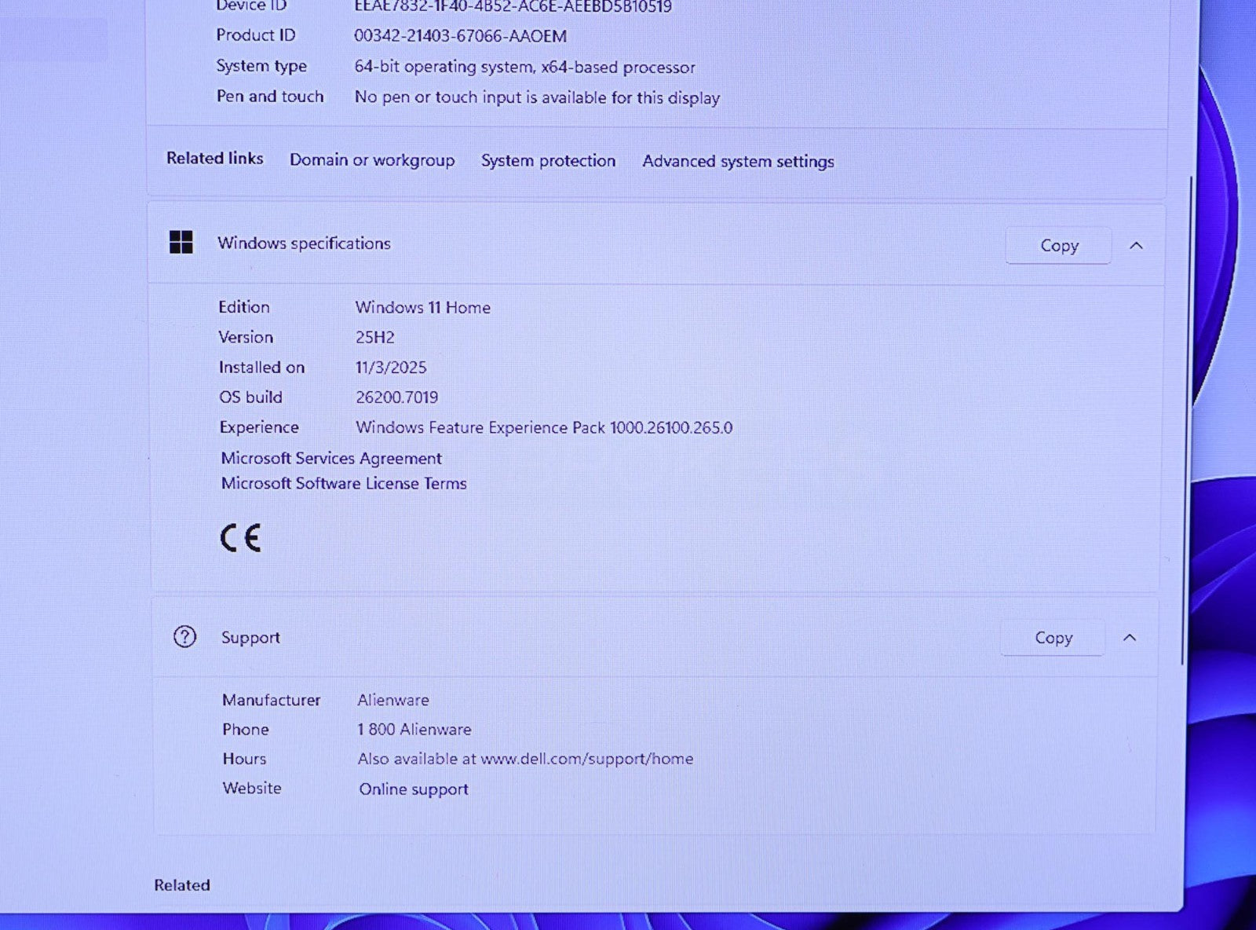This screenshot has width=1256, height=930.
Task: Click the Support section title text
Action: tap(250, 638)
